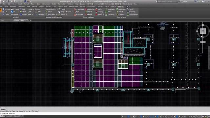The image size is (210, 118).
Task: Click the Show objects lightbulb tool
Action: (23, 12)
